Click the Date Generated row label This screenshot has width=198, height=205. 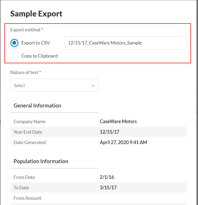[x=30, y=143]
